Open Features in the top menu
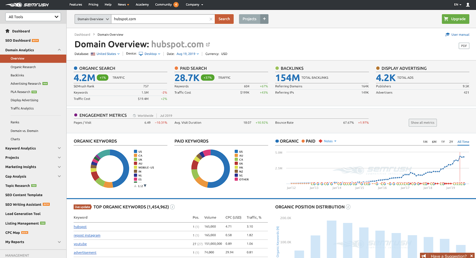This screenshot has height=258, width=476. [76, 5]
